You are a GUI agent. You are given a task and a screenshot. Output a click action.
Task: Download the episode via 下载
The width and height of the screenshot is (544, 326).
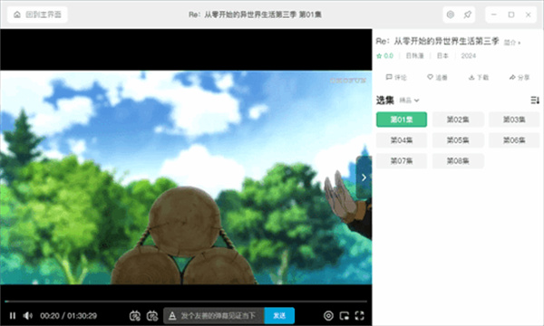[x=479, y=77]
